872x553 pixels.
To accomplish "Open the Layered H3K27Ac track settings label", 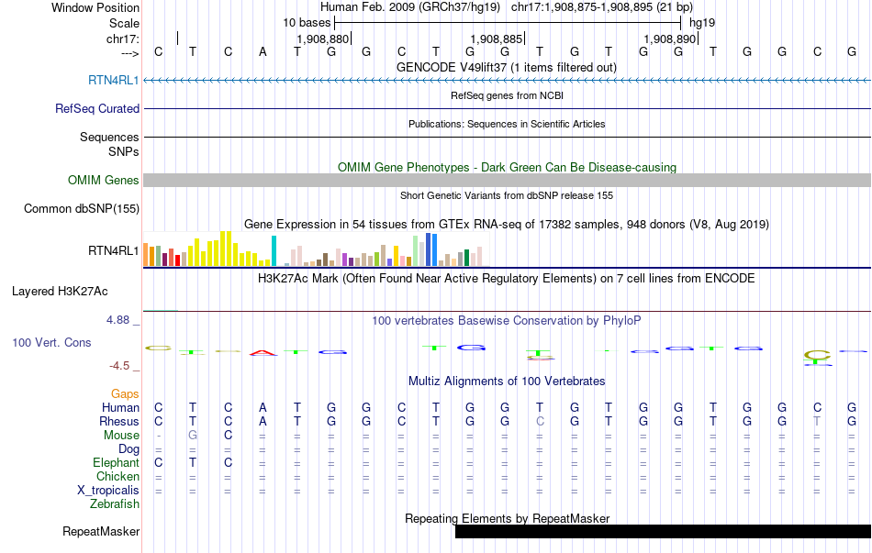I will tap(60, 292).
